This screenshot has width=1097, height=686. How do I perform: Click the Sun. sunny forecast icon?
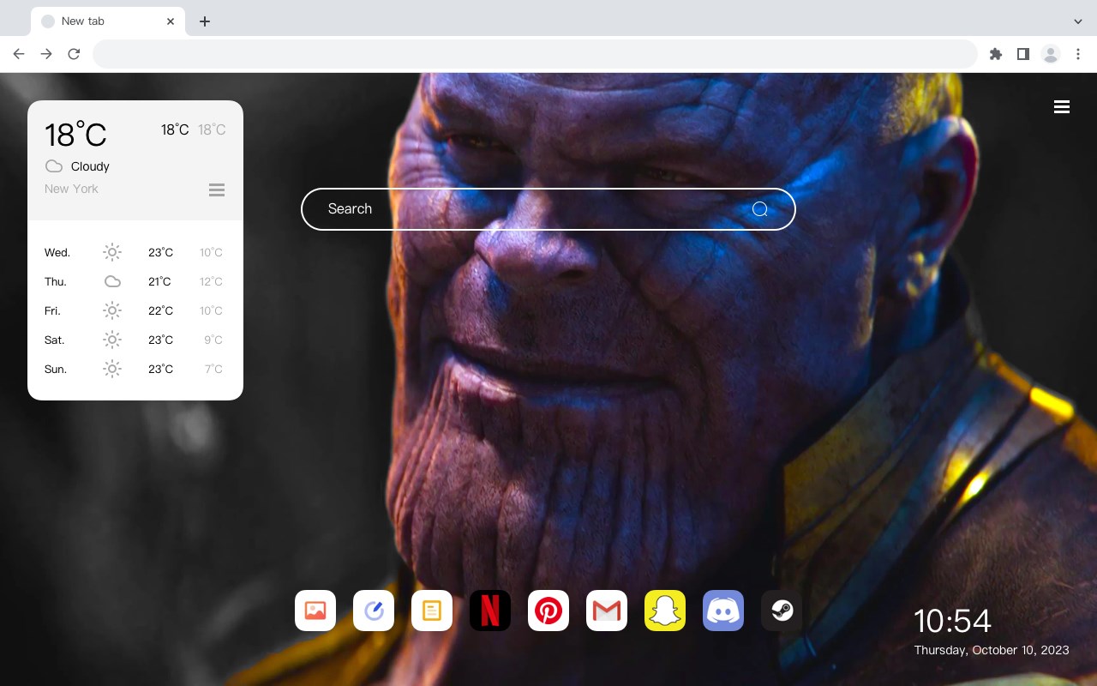pyautogui.click(x=112, y=369)
